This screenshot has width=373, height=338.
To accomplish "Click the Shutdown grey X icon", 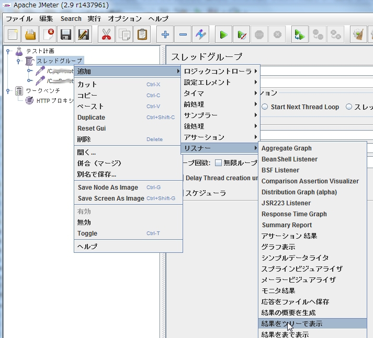I will click(277, 34).
